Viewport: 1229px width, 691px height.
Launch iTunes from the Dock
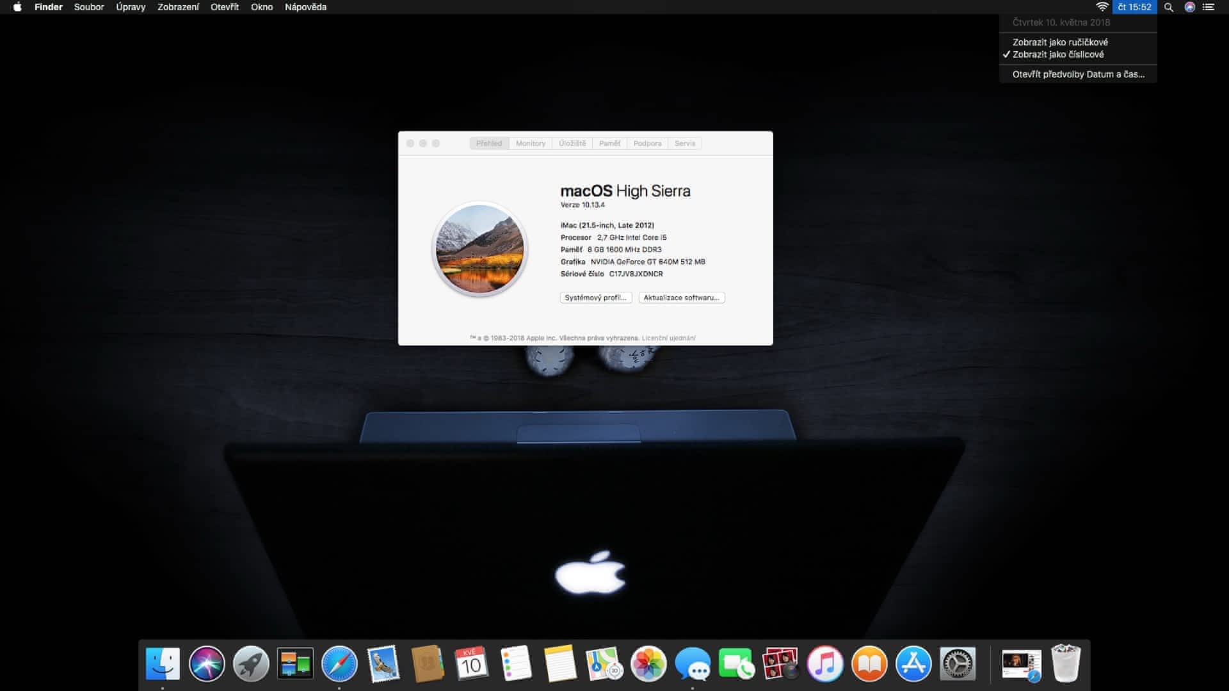825,663
